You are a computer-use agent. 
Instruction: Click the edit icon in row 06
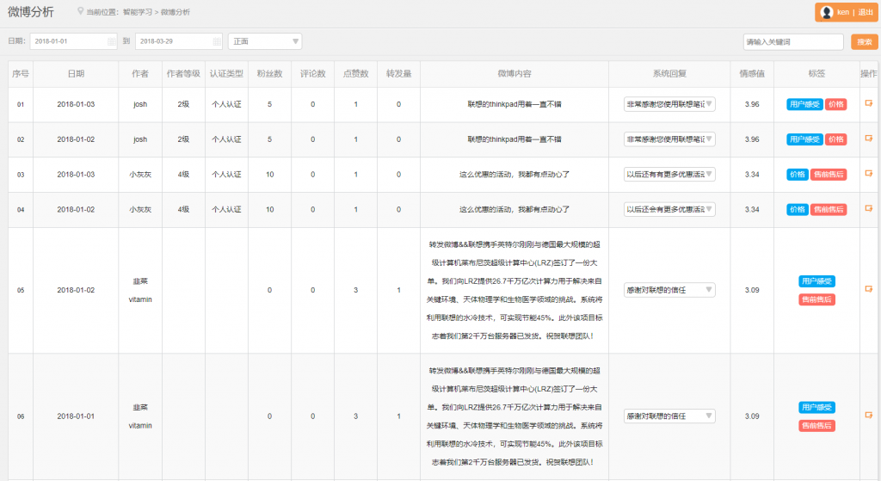[x=869, y=416]
